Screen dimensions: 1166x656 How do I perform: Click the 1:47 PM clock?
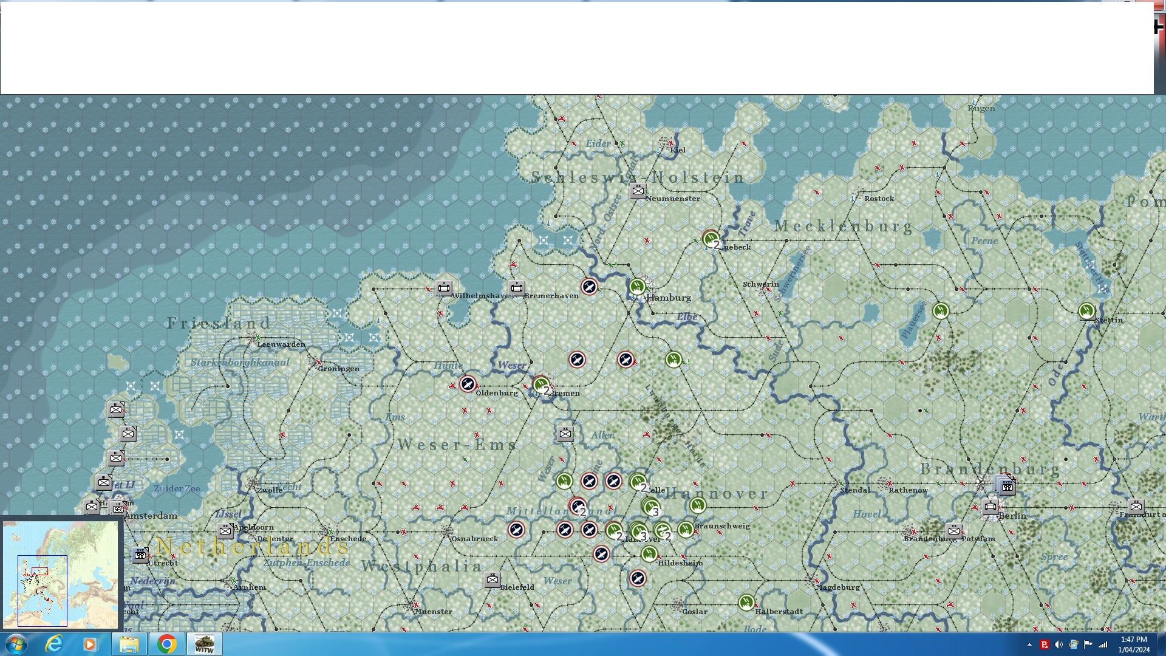tap(1133, 644)
